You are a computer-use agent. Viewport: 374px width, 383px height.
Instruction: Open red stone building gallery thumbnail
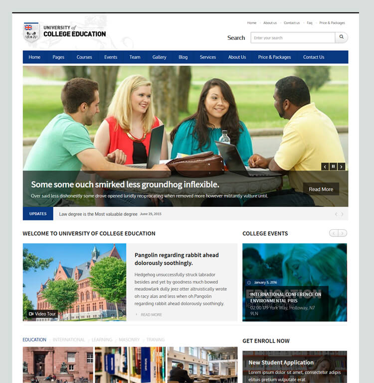[x=58, y=365]
